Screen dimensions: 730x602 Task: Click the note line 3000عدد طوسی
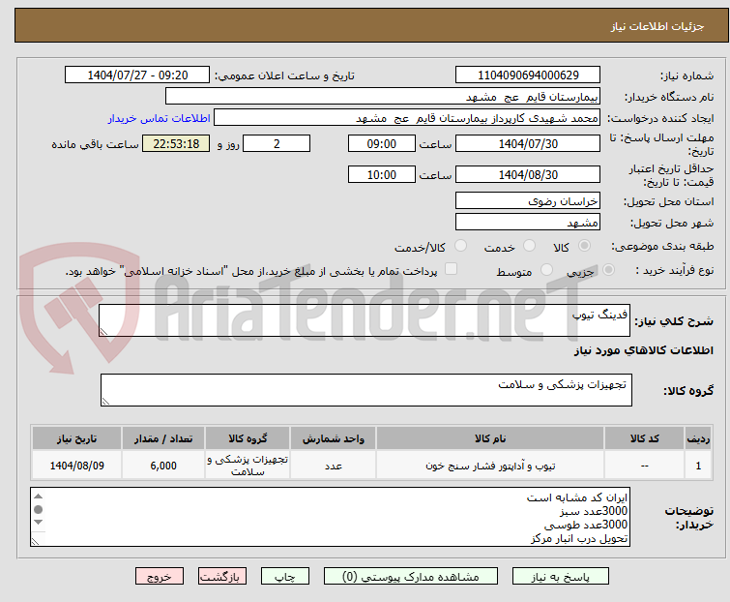click(x=586, y=525)
